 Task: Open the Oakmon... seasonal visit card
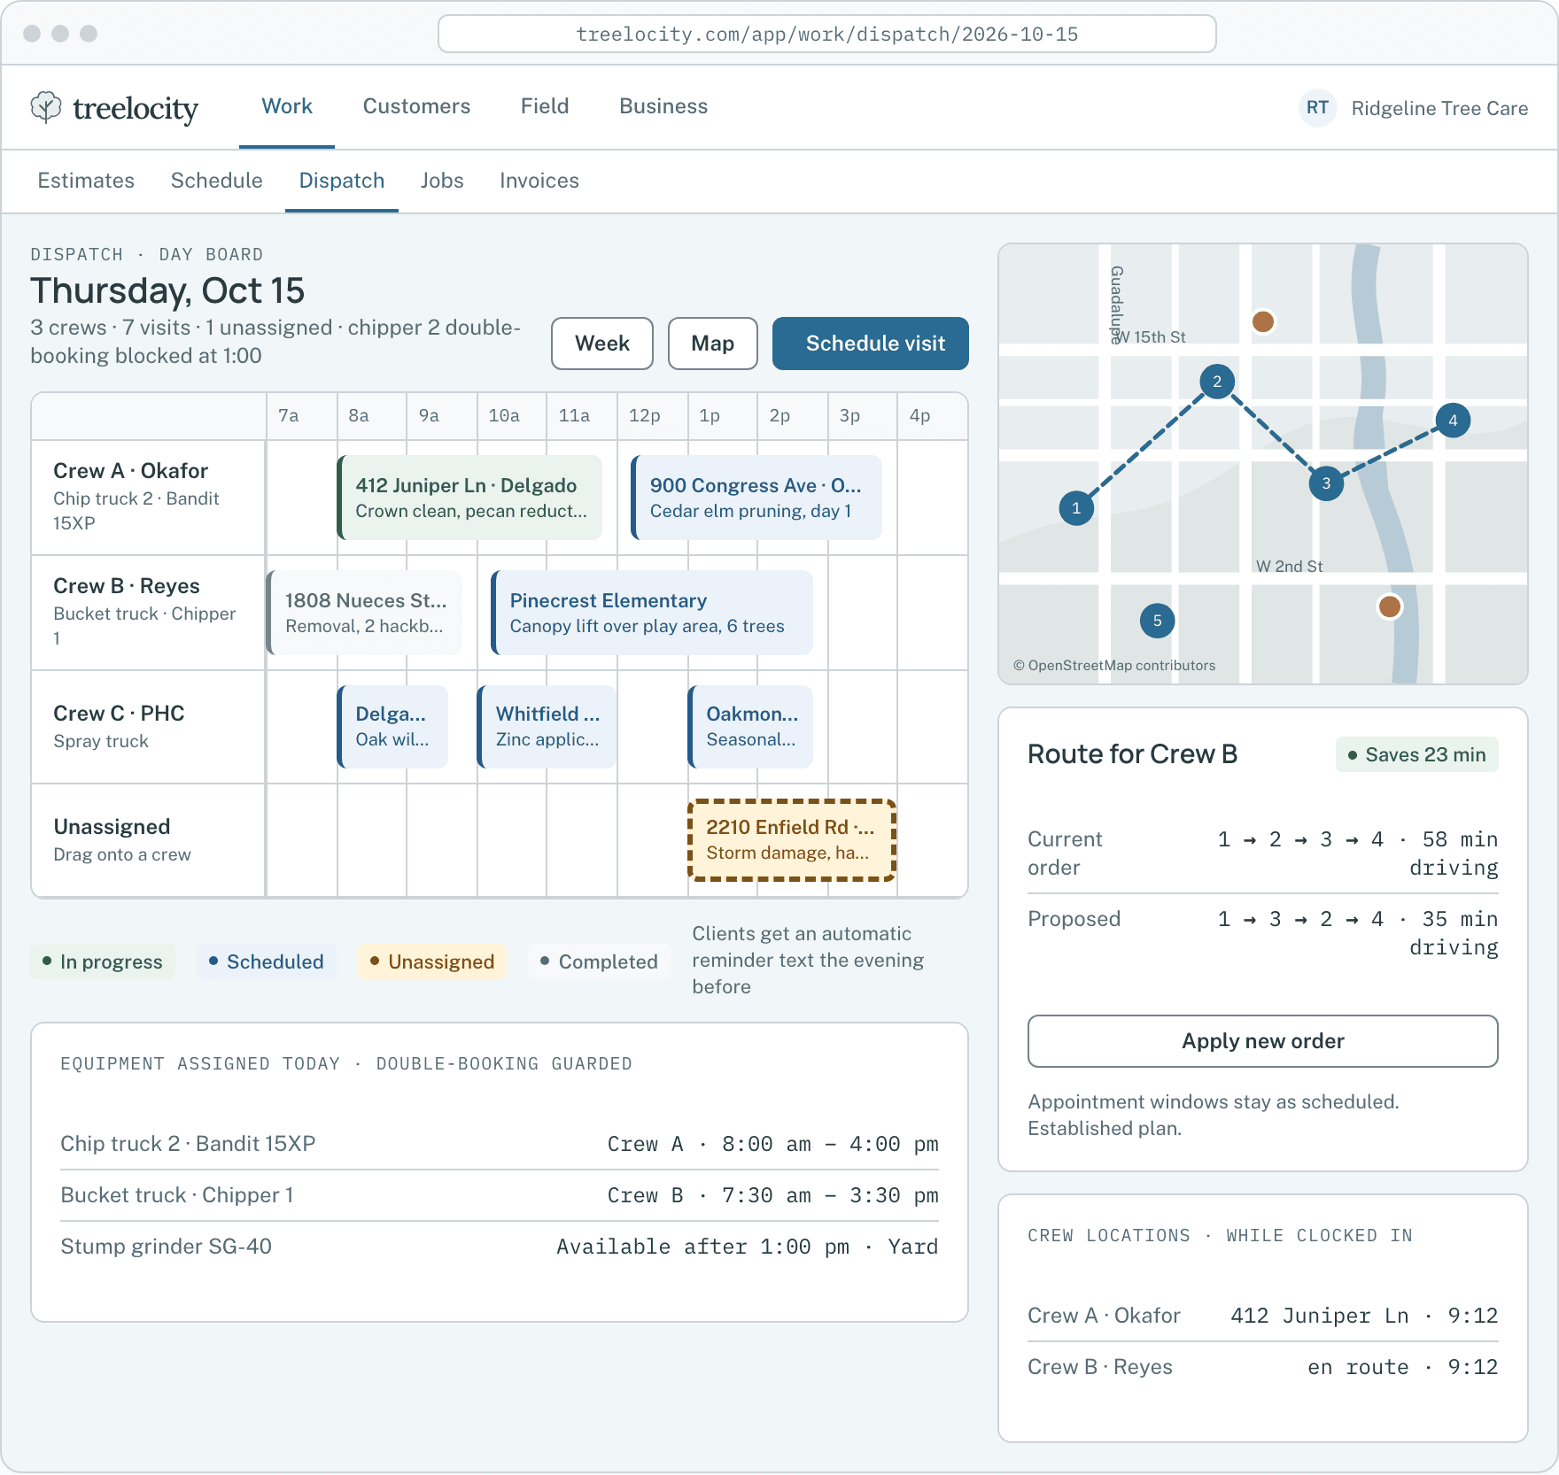click(750, 726)
